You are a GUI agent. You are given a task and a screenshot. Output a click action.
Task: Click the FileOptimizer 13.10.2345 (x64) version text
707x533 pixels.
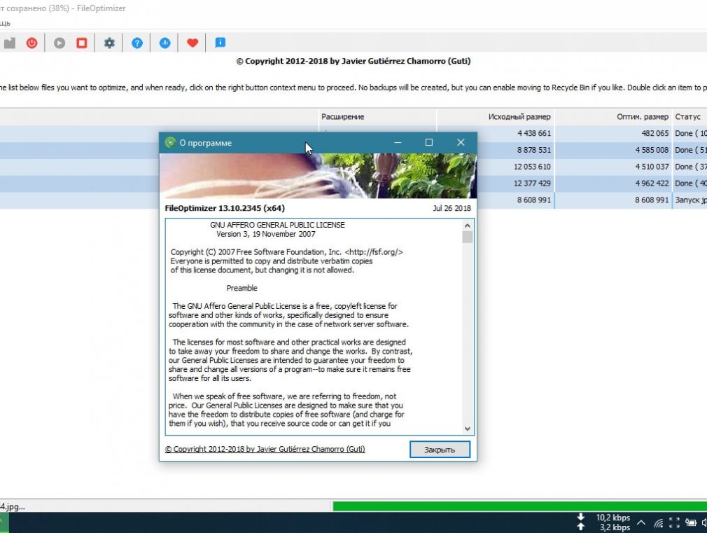225,209
